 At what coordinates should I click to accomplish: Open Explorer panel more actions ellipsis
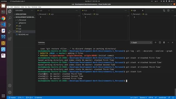32,10
